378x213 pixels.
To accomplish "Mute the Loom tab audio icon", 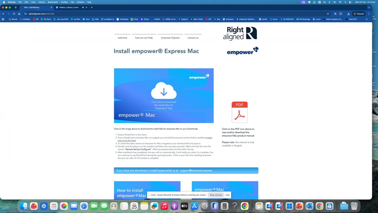I will 83,7.
